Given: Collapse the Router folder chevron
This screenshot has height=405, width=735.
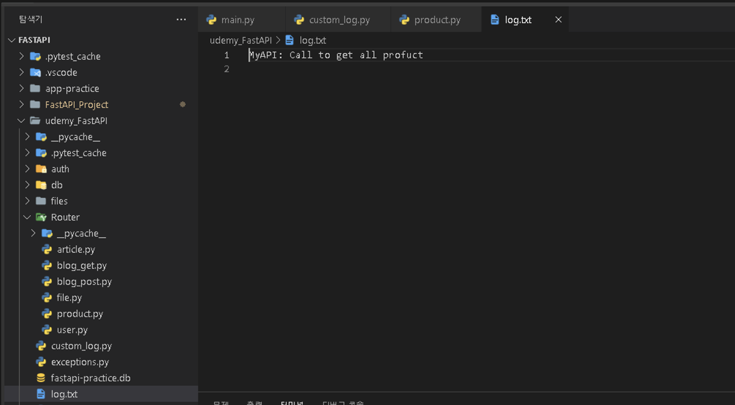Looking at the screenshot, I should [x=27, y=217].
